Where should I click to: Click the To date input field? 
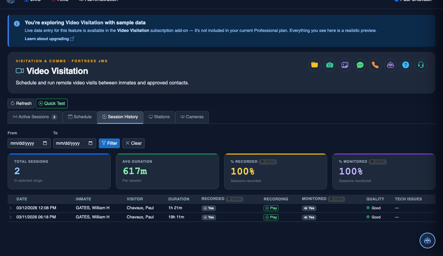tap(75, 143)
